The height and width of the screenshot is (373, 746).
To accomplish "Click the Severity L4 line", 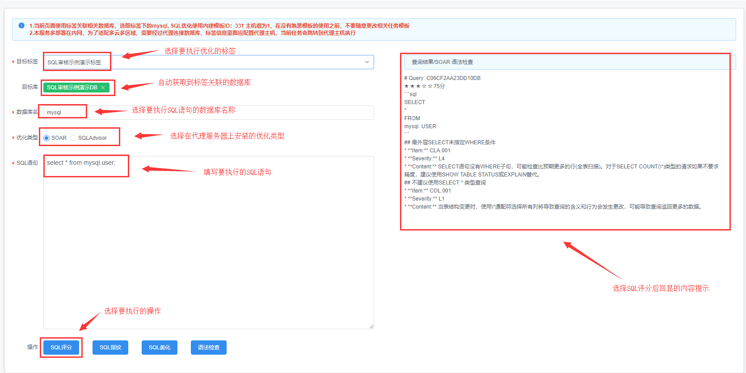I will click(x=425, y=159).
